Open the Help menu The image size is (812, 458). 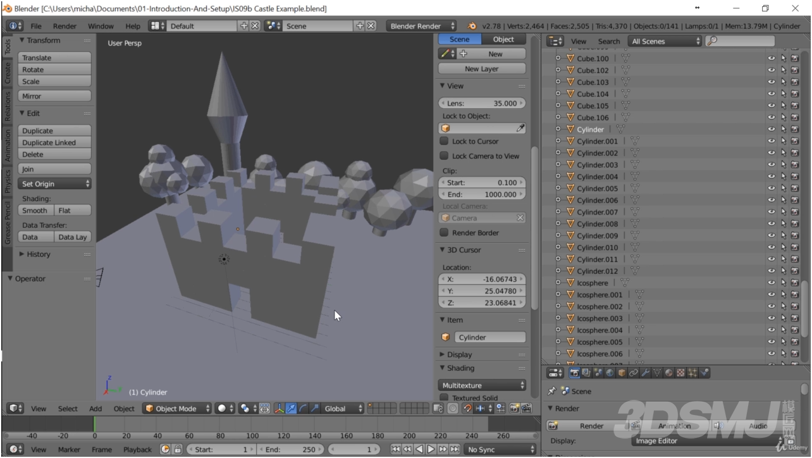click(133, 26)
